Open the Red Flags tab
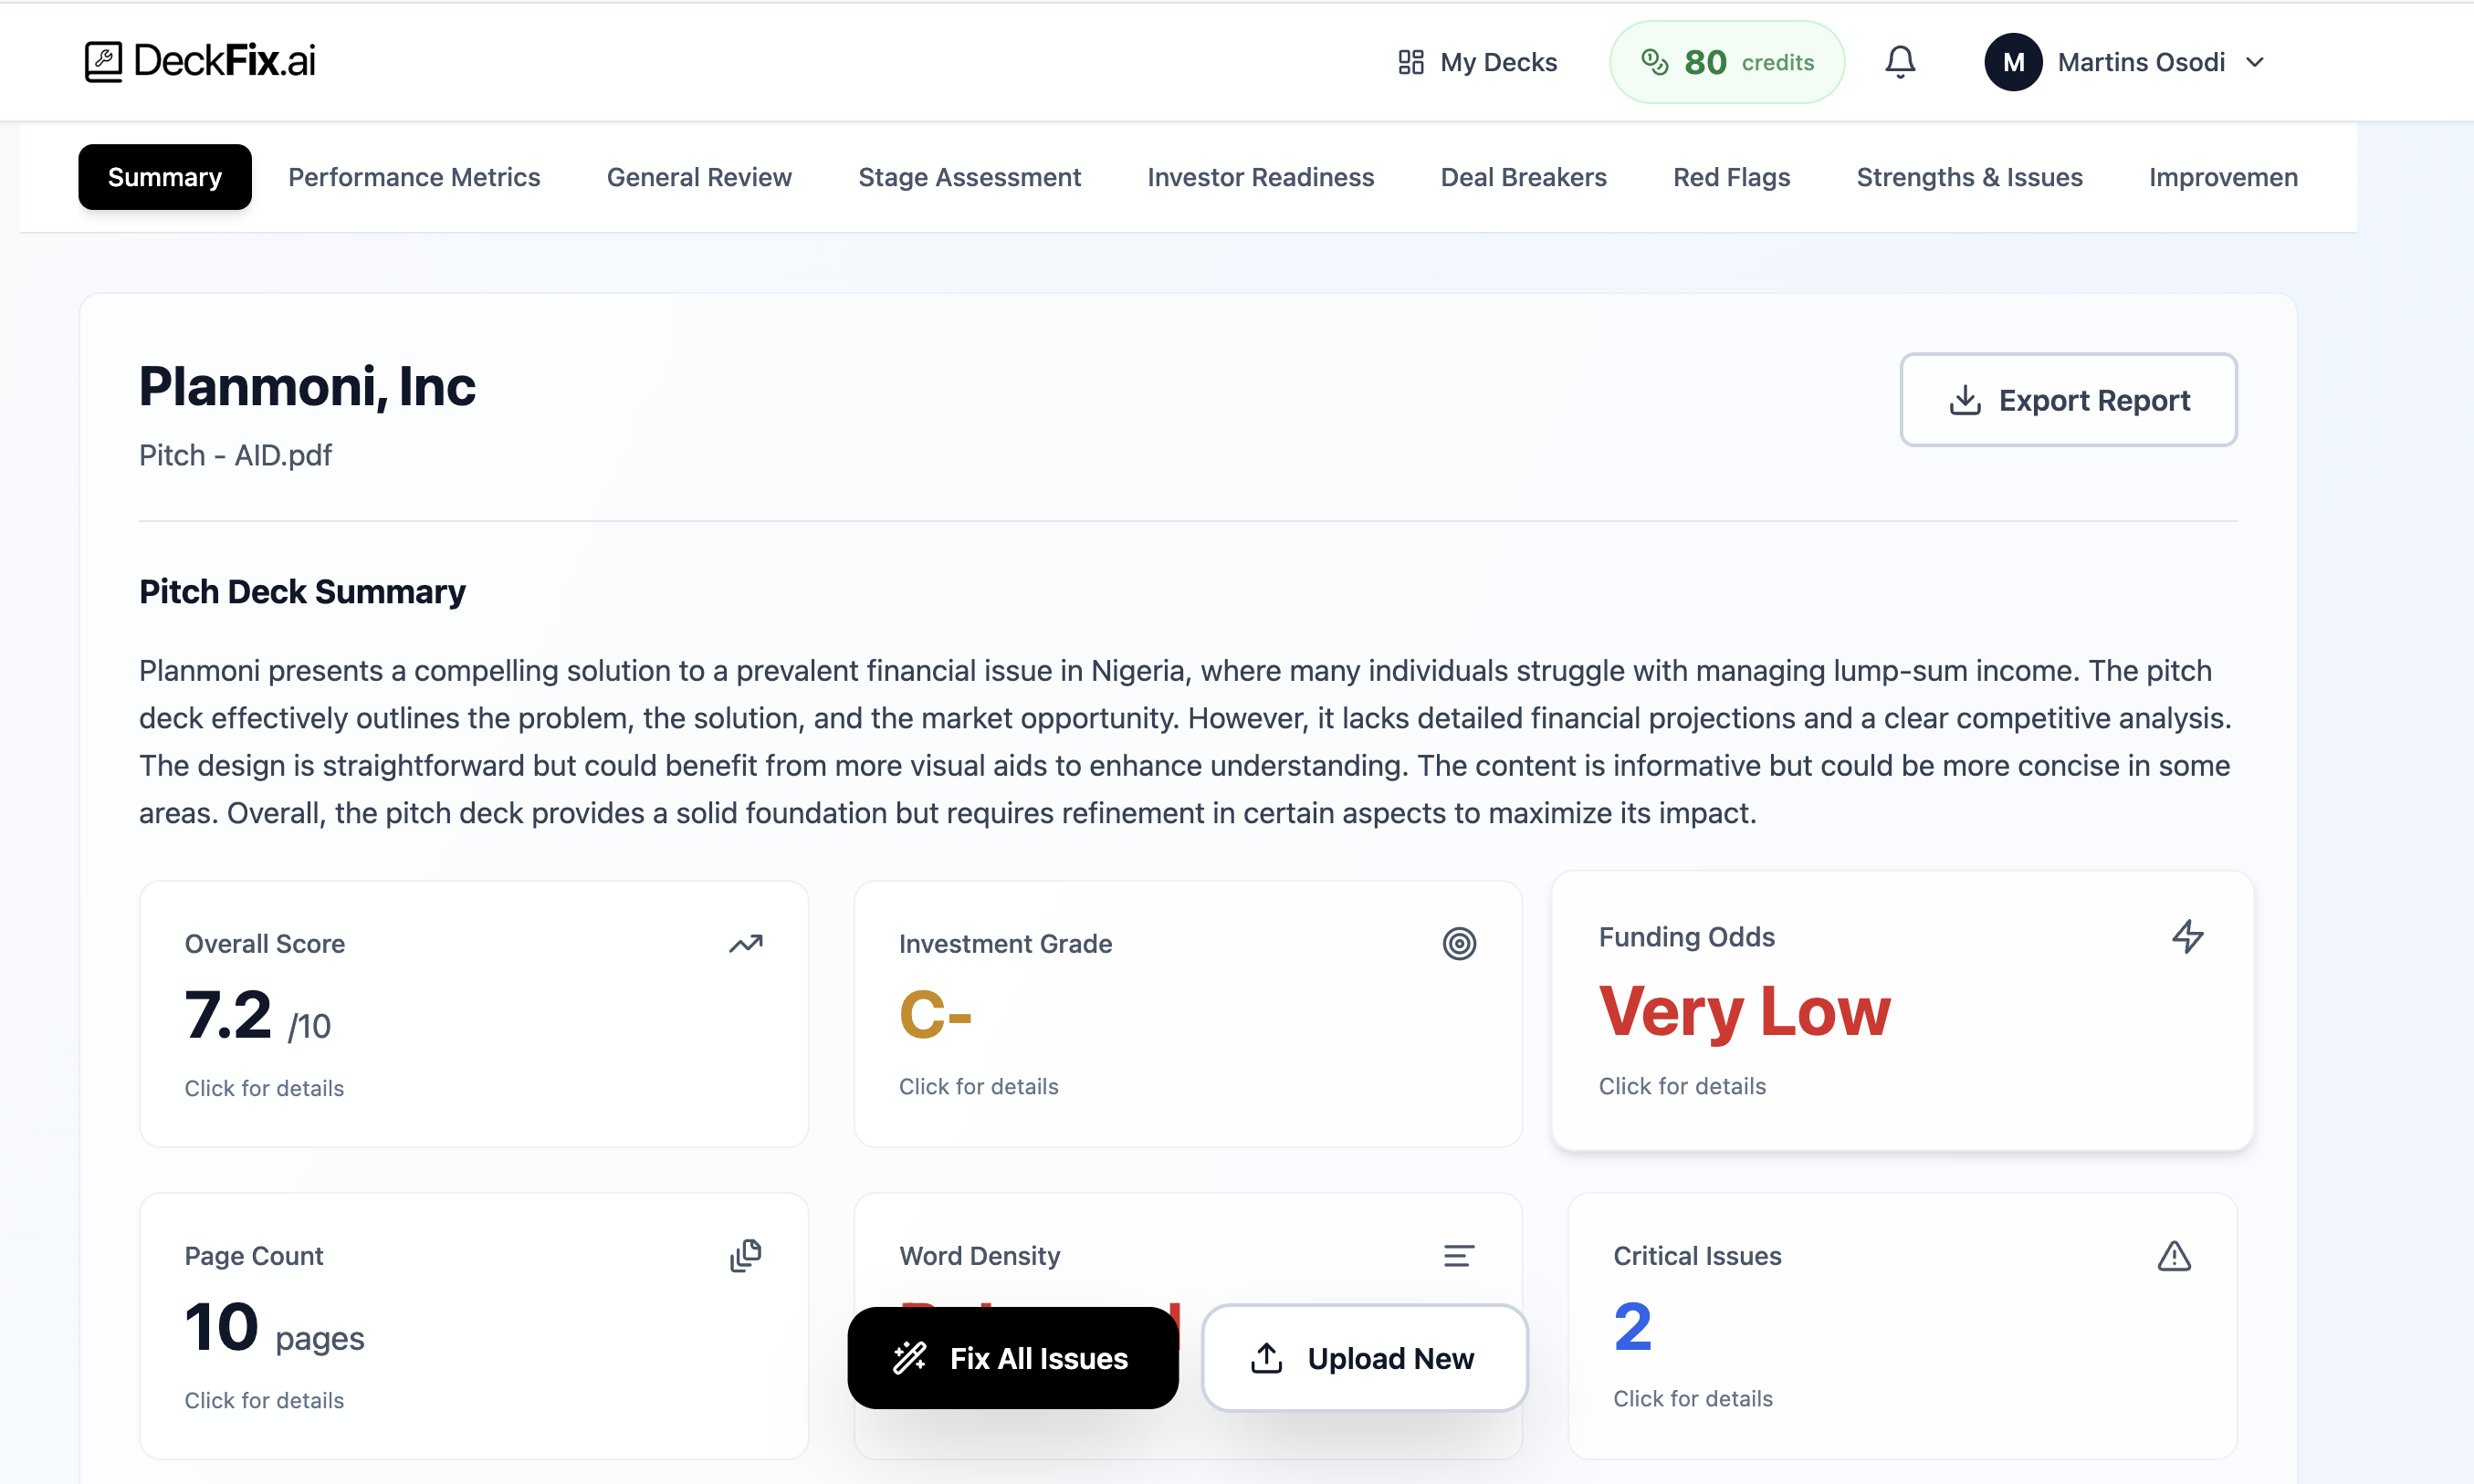Viewport: 2474px width, 1484px height. coord(1731,177)
